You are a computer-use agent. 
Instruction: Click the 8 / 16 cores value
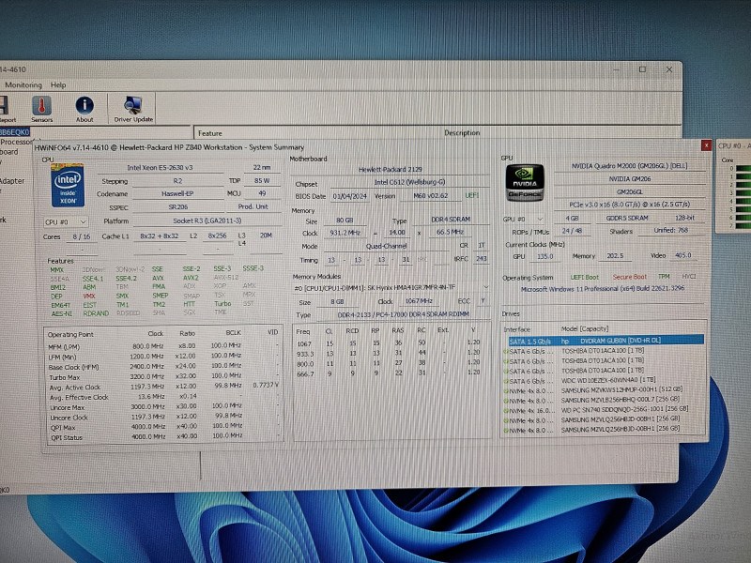82,236
